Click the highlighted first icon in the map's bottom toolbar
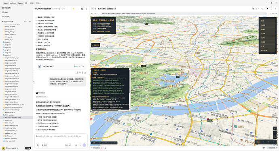 coord(258,142)
